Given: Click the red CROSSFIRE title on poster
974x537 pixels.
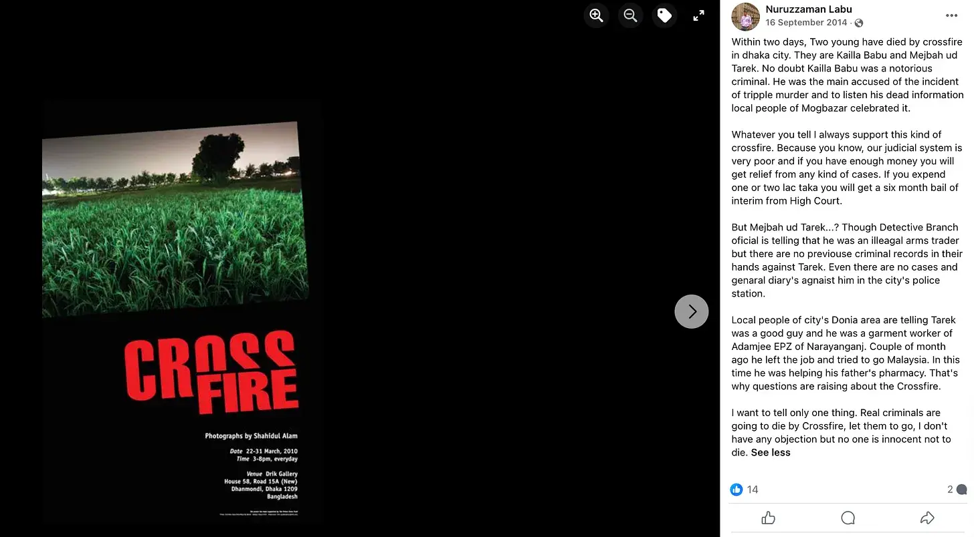Looking at the screenshot, I should 211,371.
